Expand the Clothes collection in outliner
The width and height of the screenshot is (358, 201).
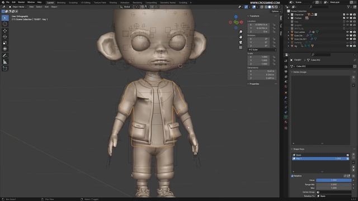(x=289, y=18)
